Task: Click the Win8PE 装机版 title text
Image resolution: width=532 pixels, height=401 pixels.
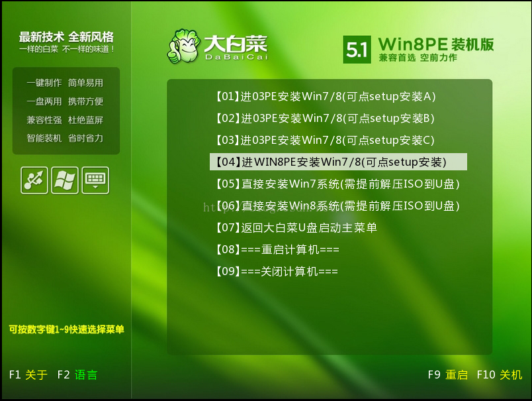Action: point(436,44)
